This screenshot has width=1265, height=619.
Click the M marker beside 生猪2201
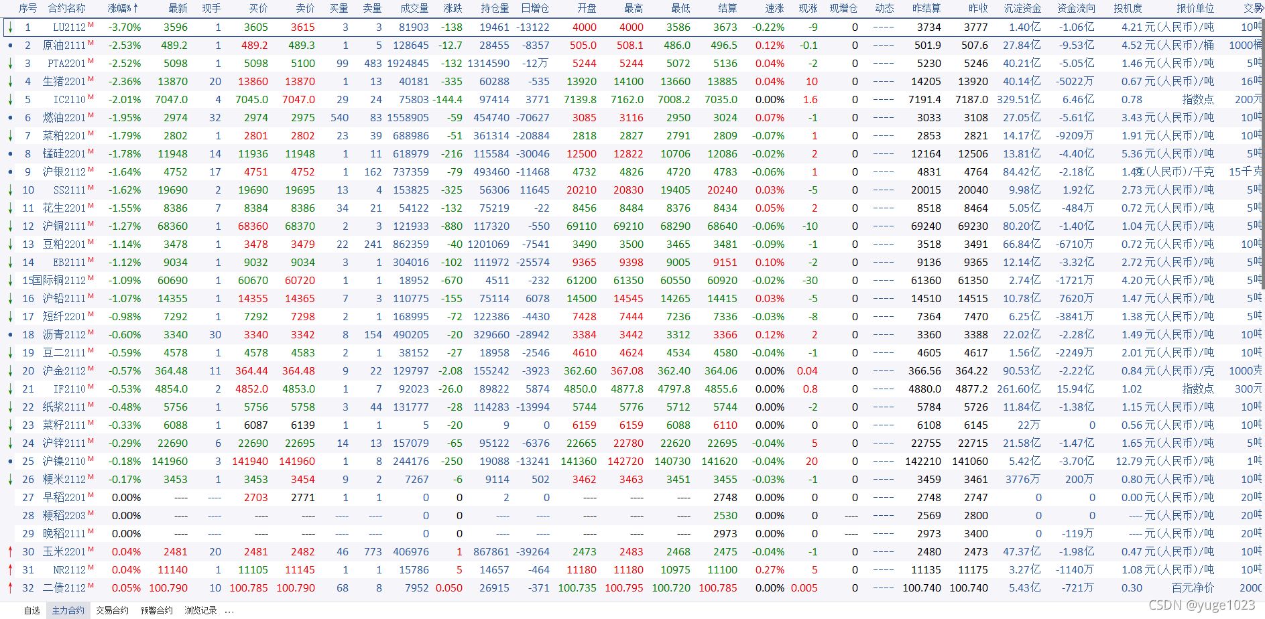(91, 79)
